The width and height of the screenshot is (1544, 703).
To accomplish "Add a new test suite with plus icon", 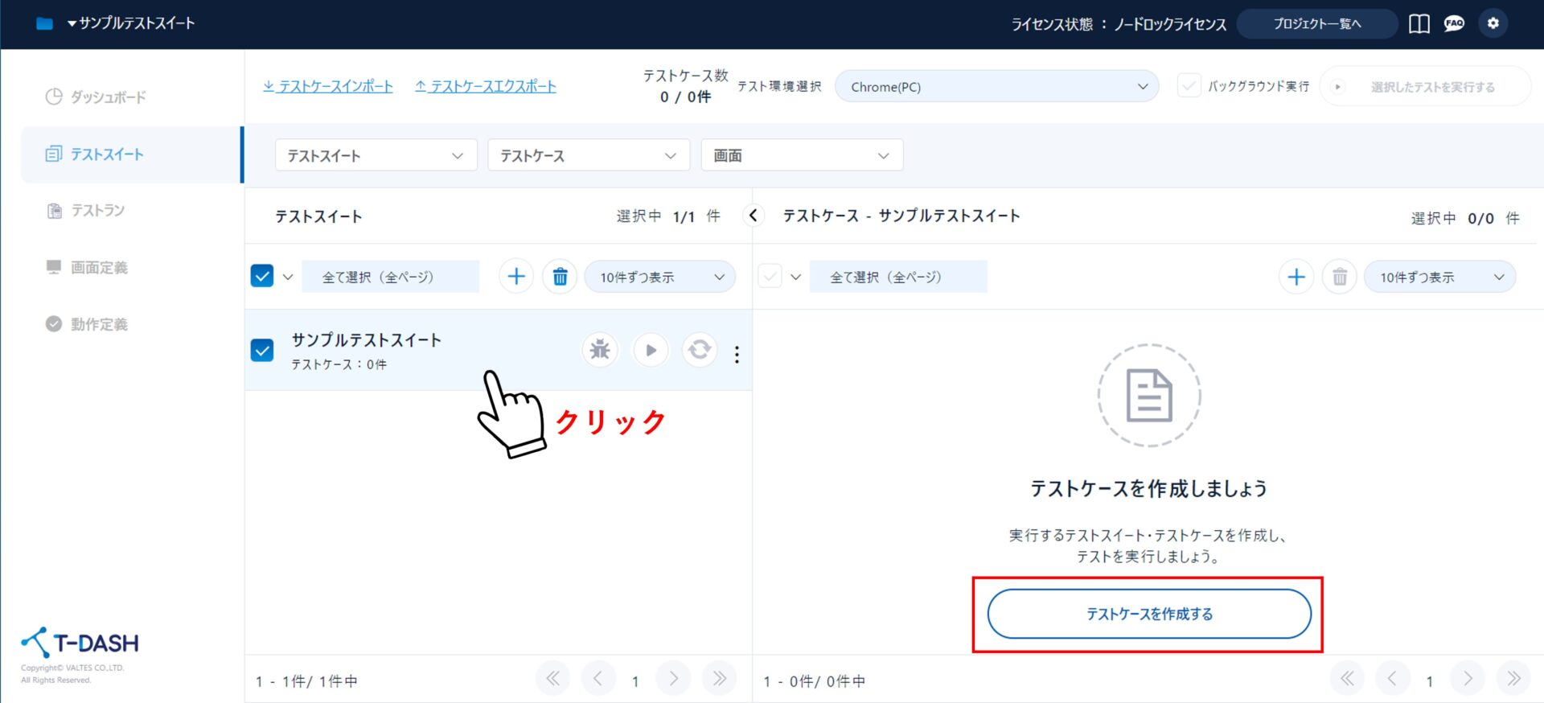I will tap(516, 277).
